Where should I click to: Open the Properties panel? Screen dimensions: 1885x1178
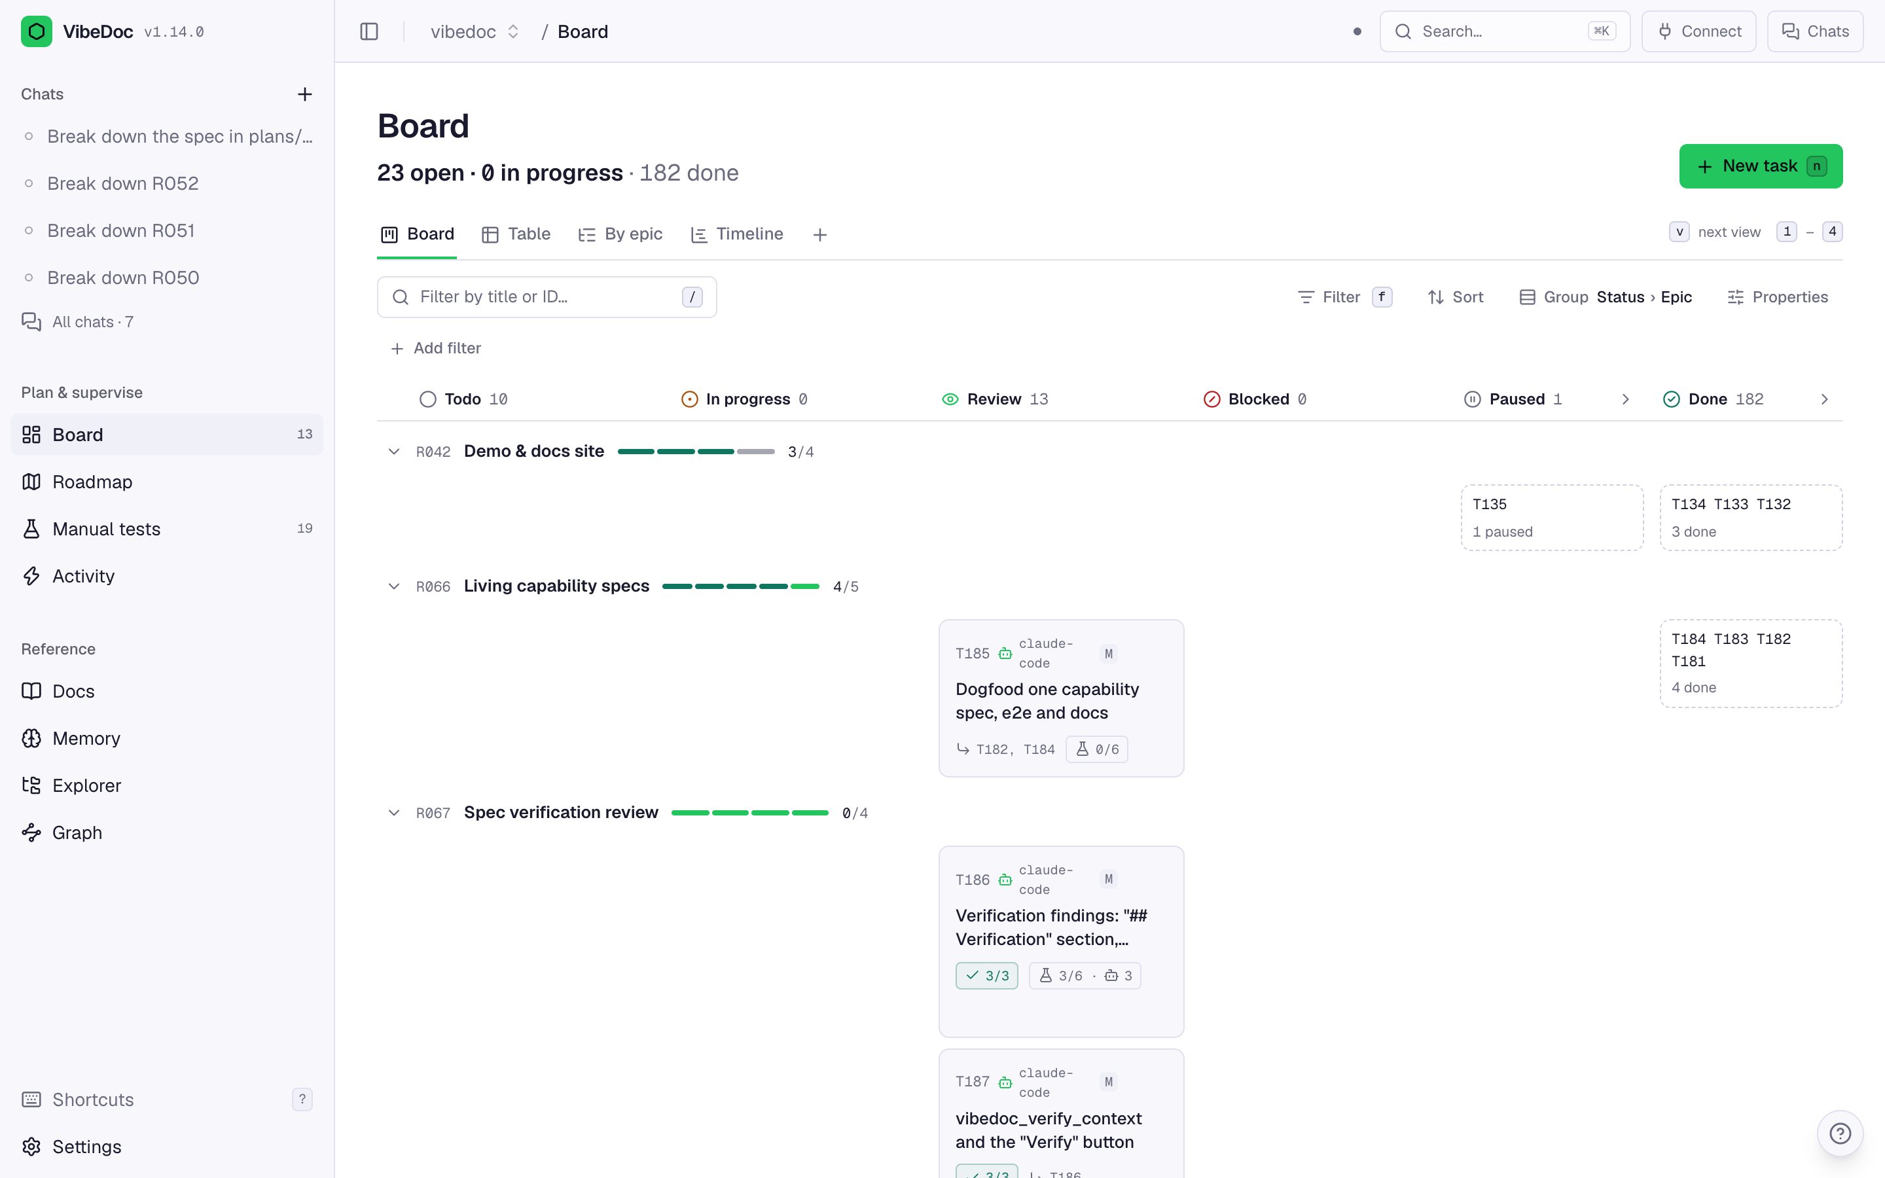pyautogui.click(x=1778, y=297)
